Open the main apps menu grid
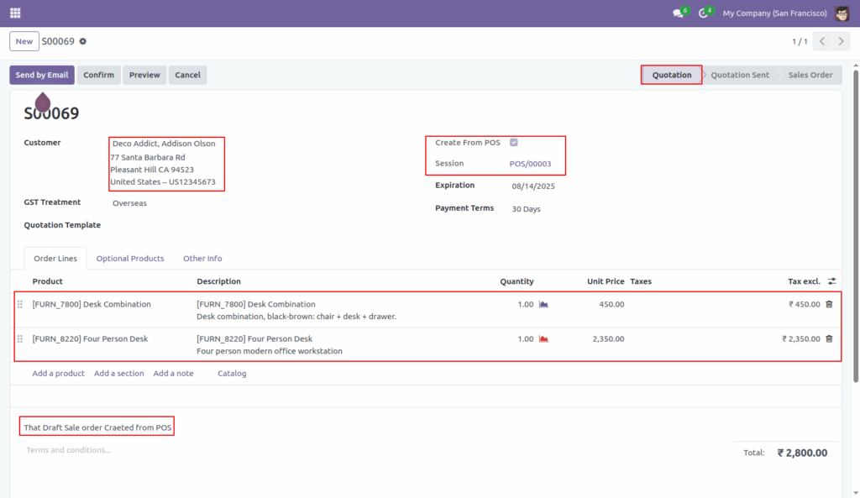This screenshot has height=498, width=860. point(15,13)
